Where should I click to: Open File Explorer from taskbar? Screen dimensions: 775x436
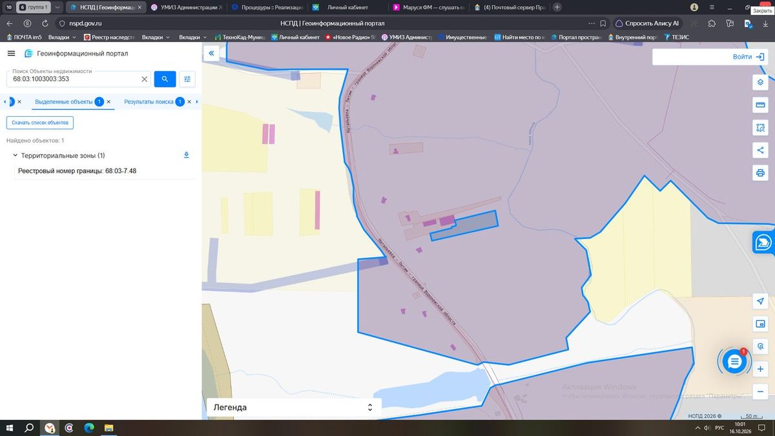tap(109, 428)
